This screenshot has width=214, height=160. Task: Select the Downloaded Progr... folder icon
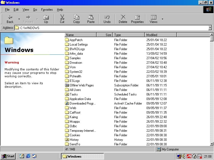point(67,103)
